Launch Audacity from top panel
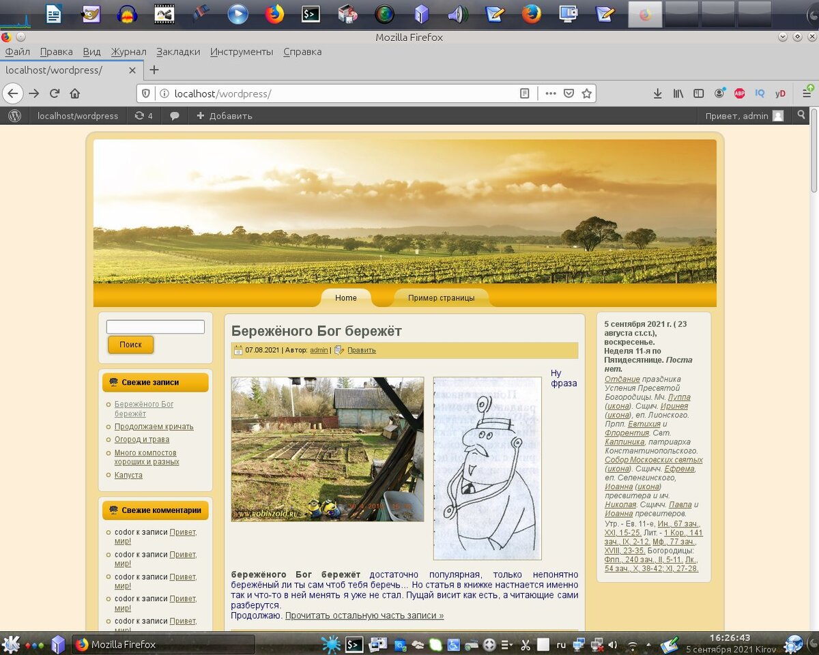The width and height of the screenshot is (819, 655). [x=127, y=14]
